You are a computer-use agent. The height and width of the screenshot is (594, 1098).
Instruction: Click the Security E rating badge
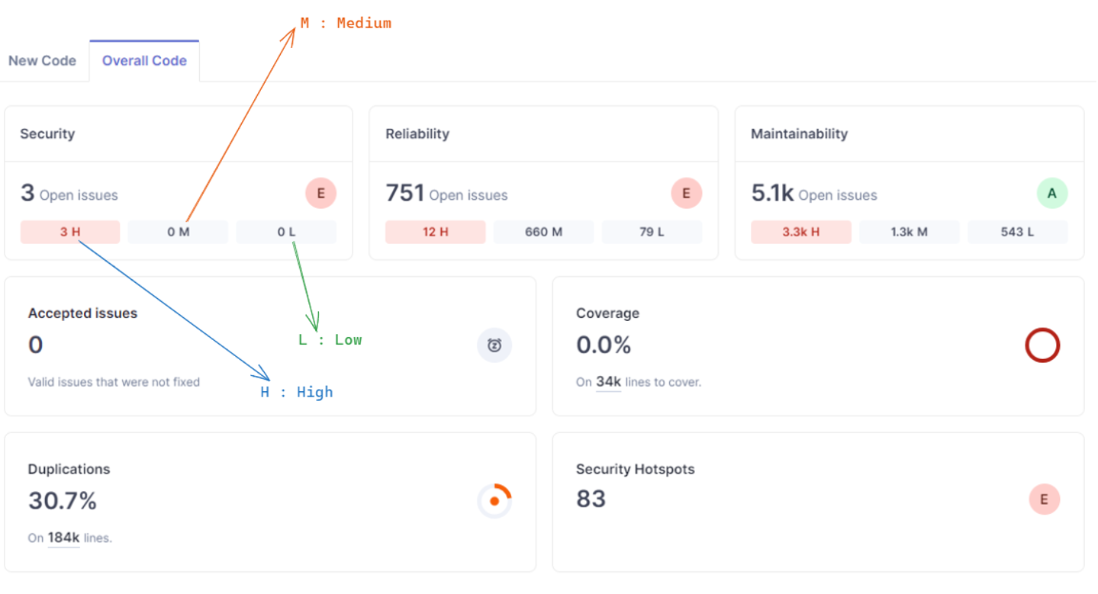click(320, 194)
